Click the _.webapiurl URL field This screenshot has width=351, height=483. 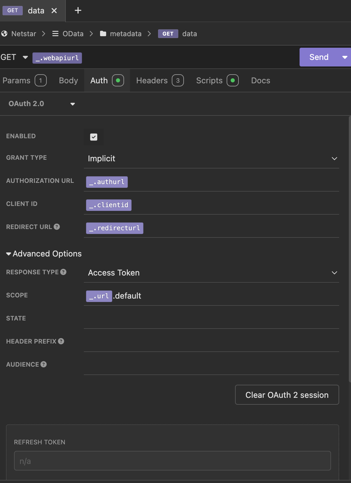(x=165, y=58)
